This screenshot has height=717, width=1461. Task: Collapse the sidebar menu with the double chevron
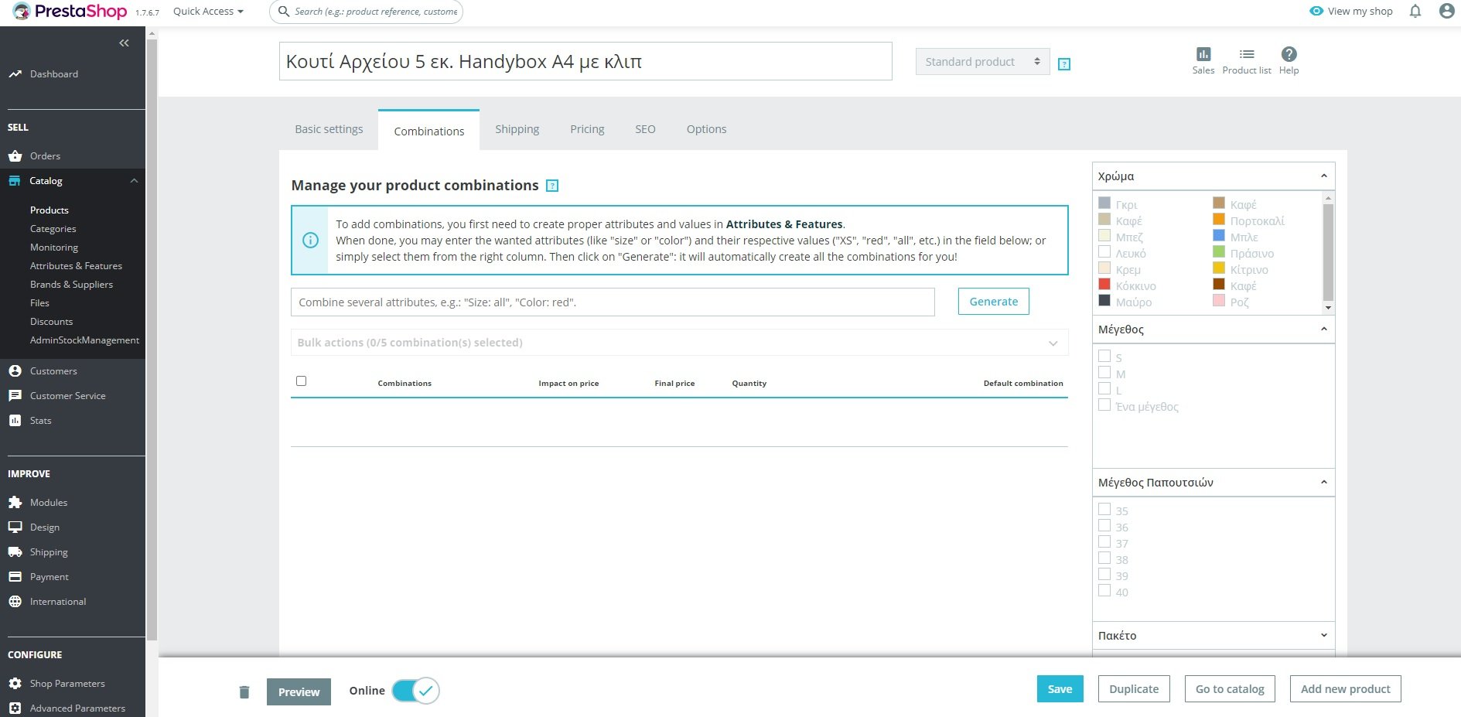[124, 43]
